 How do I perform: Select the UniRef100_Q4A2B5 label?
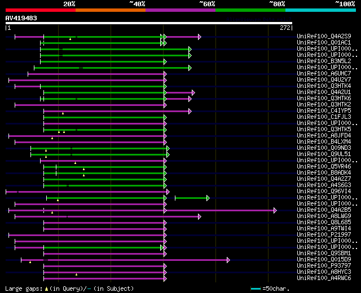click(x=324, y=210)
